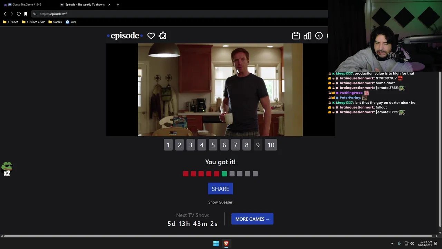The width and height of the screenshot is (442, 249).
Task: Open the Sora bookmark
Action: [x=71, y=22]
